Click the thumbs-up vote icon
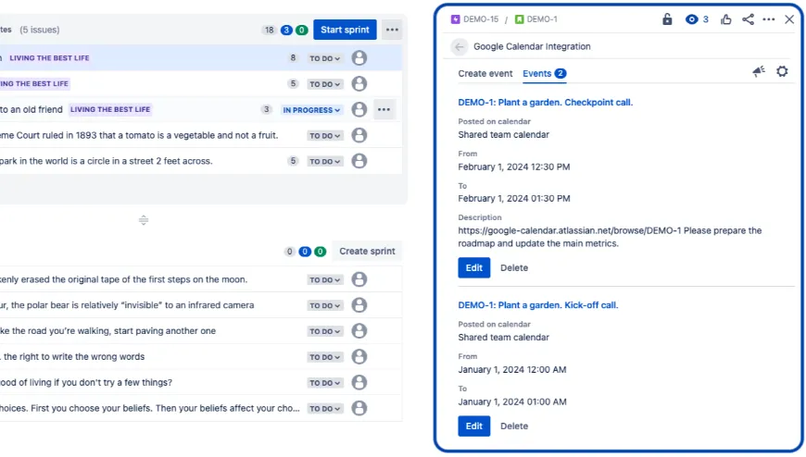 [x=725, y=19]
